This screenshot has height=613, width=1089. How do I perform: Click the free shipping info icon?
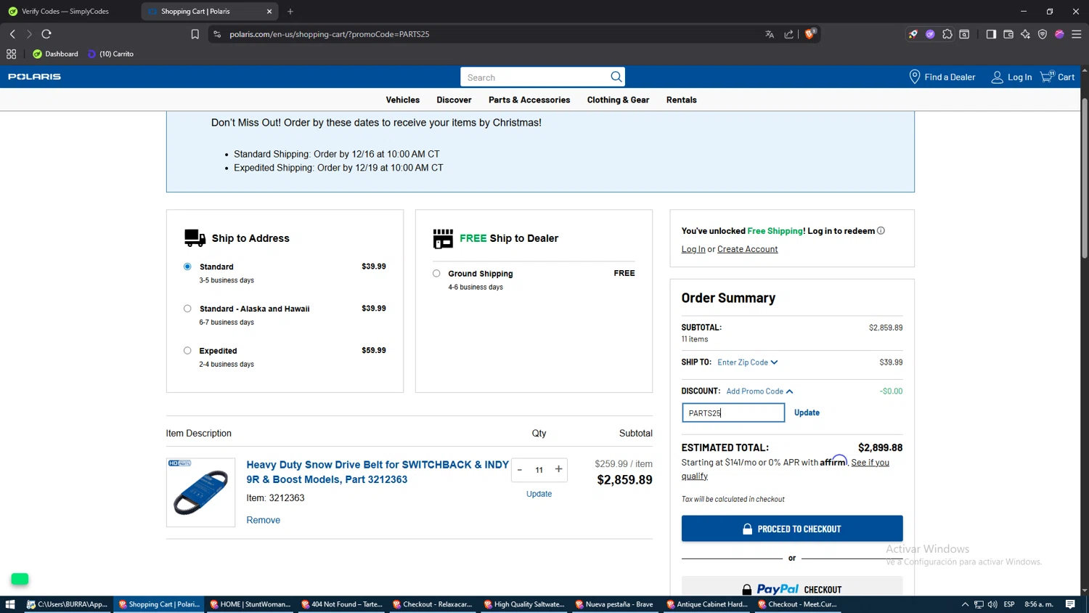[x=881, y=231]
